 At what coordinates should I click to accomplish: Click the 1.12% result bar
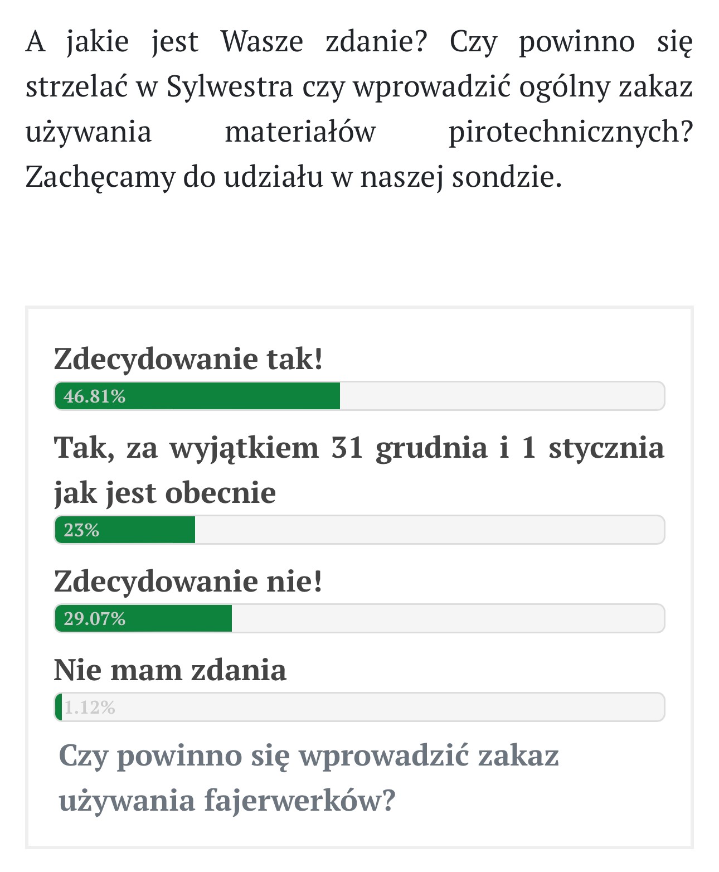point(359,707)
